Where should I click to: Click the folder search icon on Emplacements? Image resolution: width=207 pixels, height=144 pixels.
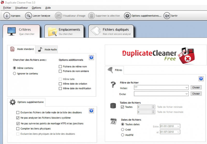pyautogui.click(x=53, y=32)
